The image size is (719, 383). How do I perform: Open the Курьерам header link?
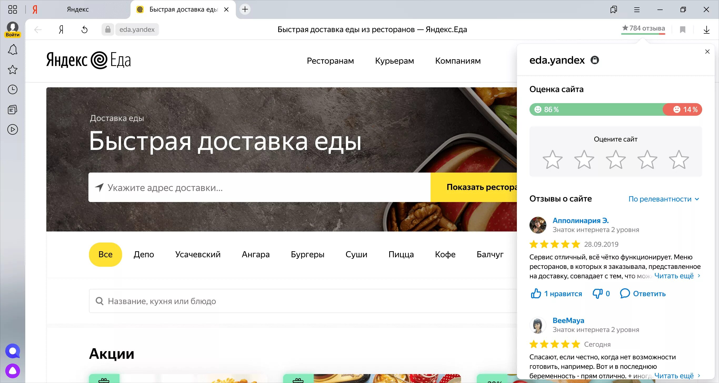tap(394, 61)
